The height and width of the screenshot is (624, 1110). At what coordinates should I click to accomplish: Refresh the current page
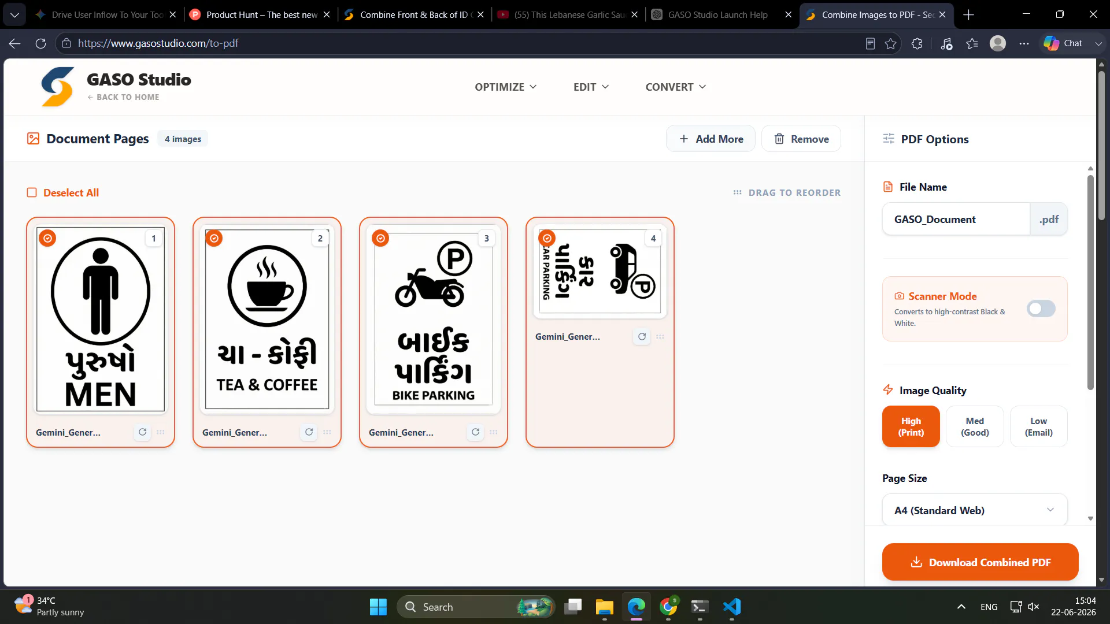pos(40,43)
